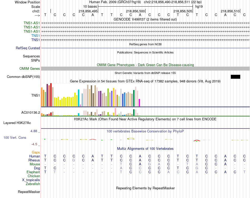Open Layered H3K27Ac track label
The image size is (250, 198).
(17, 123)
